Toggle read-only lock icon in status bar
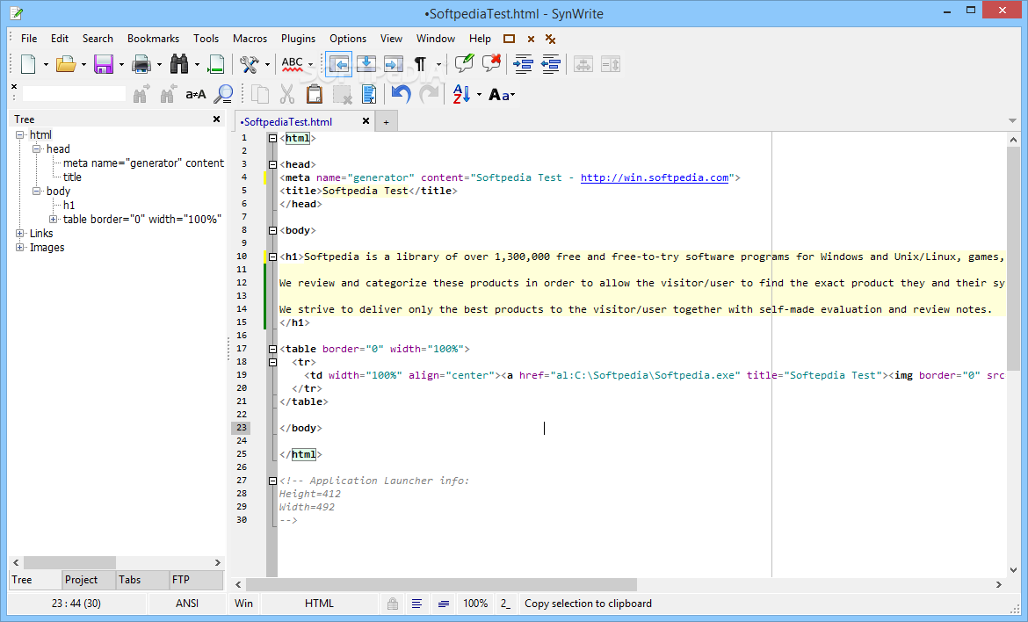Image resolution: width=1028 pixels, height=622 pixels. [x=393, y=604]
